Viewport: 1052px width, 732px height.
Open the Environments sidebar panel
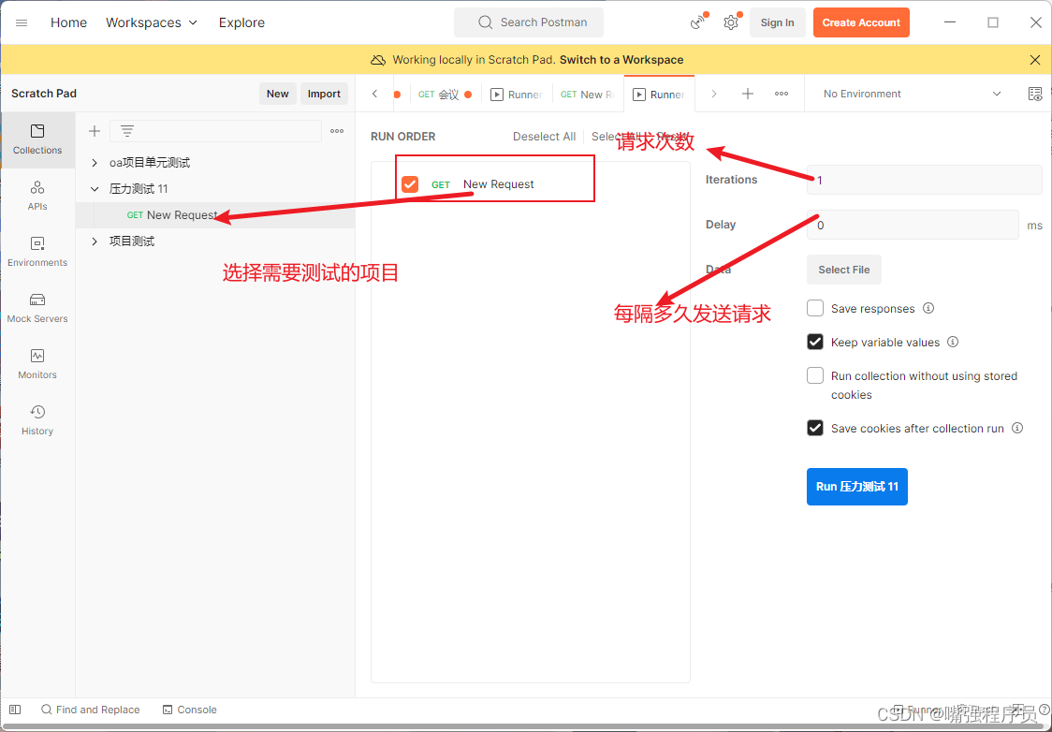coord(37,253)
